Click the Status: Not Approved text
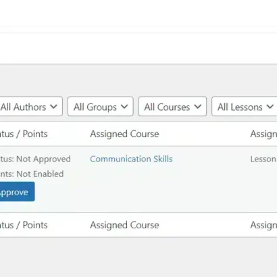The image size is (277, 277). (35, 159)
